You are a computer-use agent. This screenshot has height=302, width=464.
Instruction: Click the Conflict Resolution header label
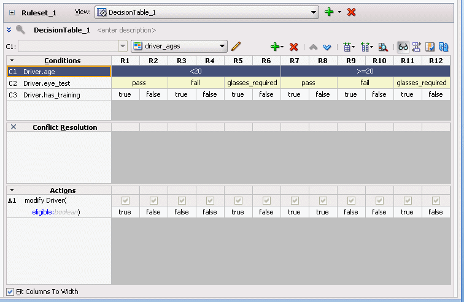tap(65, 127)
